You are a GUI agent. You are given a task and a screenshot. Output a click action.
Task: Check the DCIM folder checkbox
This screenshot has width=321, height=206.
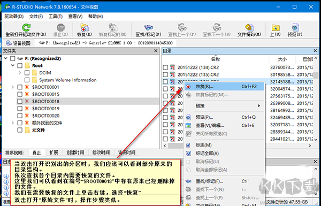[x=27, y=73]
